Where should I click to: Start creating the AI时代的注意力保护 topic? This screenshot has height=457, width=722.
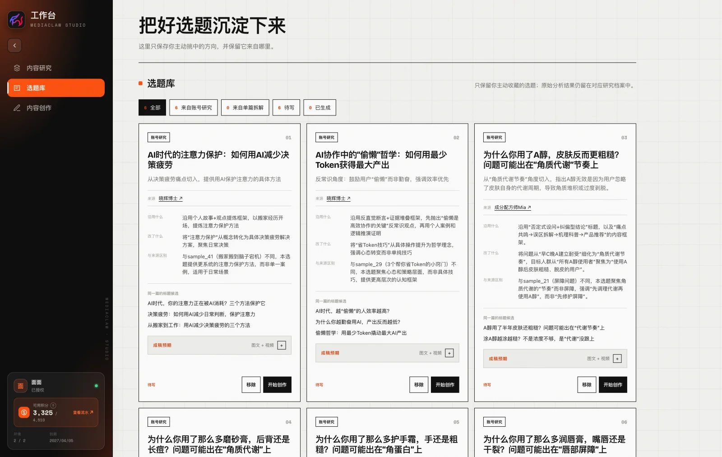(277, 385)
